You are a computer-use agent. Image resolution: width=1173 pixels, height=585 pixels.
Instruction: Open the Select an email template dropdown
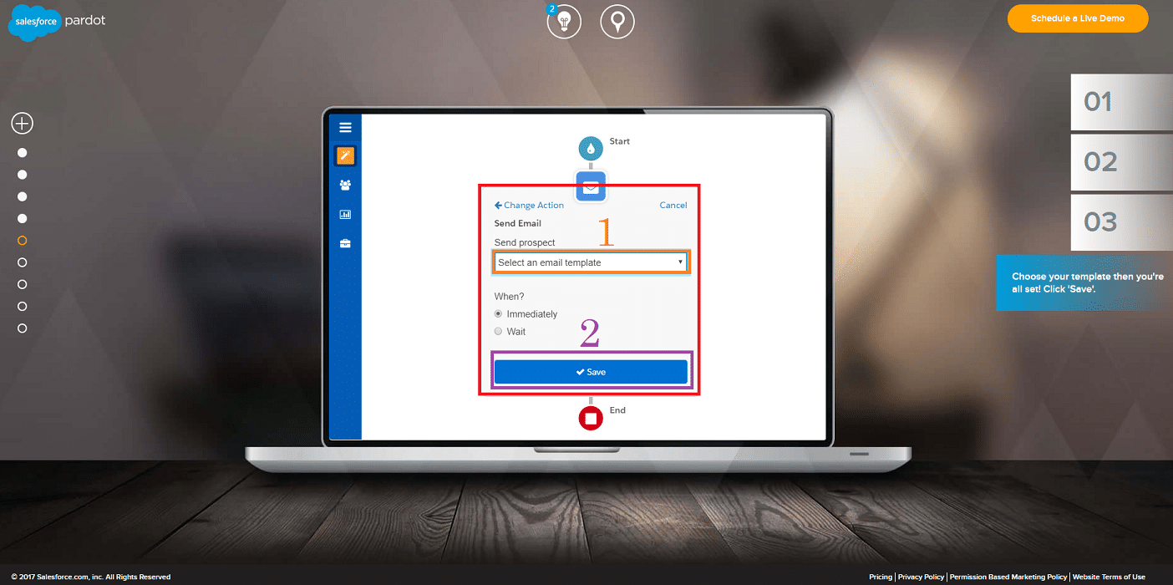591,262
